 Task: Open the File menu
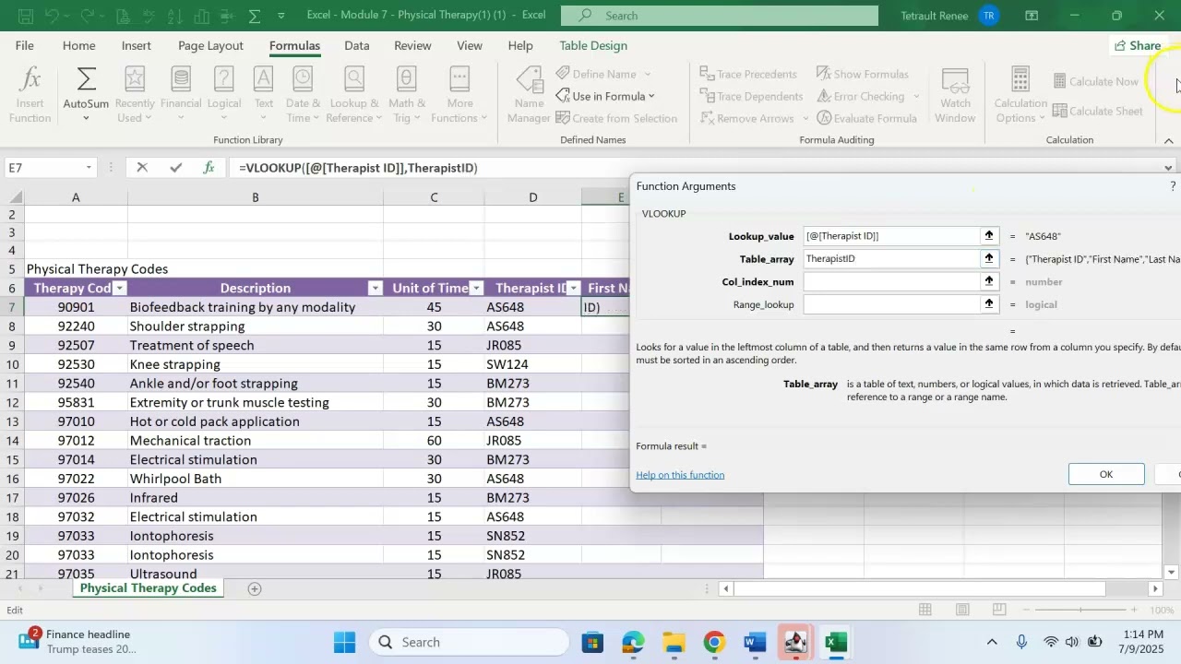25,45
